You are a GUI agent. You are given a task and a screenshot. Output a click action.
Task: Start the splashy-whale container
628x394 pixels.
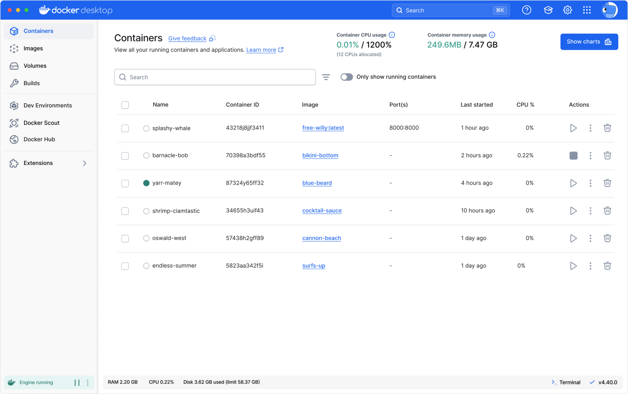click(x=573, y=128)
